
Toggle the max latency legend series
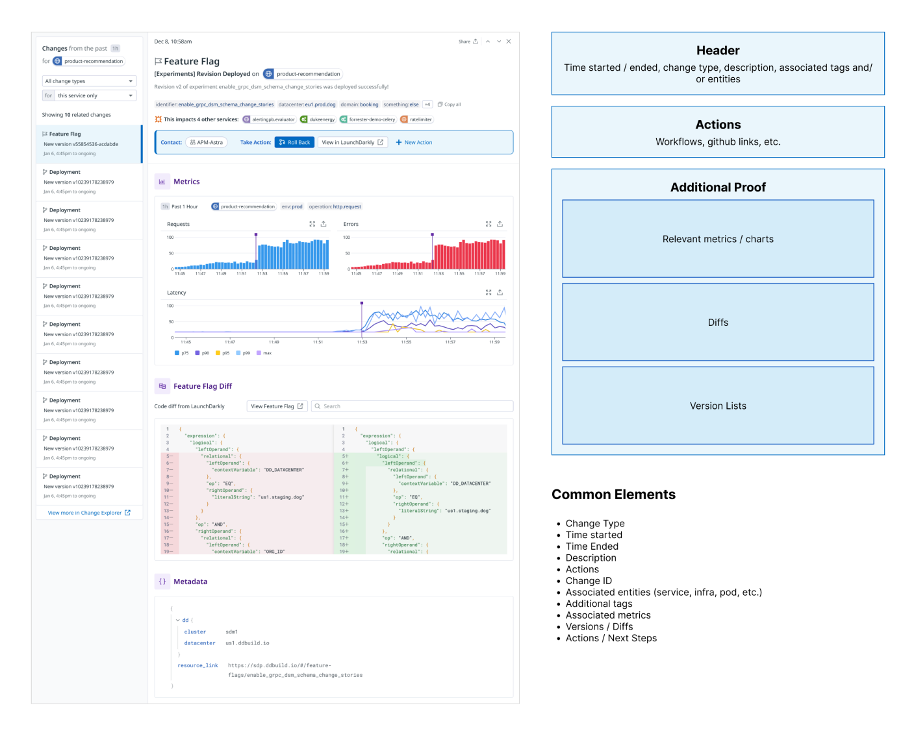(264, 353)
